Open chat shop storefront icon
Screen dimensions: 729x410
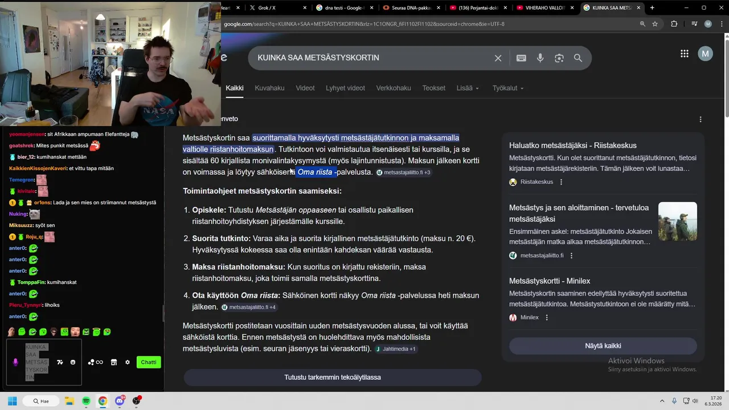(x=113, y=362)
